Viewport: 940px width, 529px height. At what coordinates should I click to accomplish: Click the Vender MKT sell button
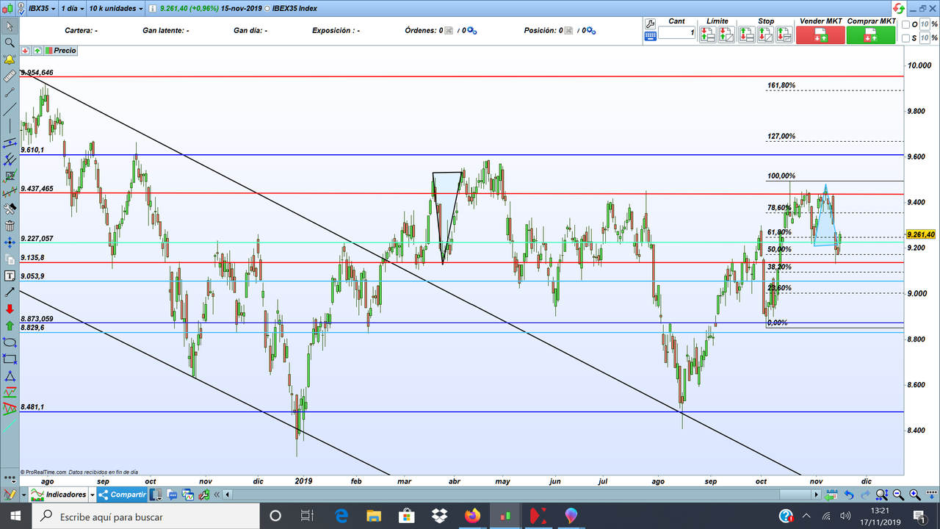point(820,34)
